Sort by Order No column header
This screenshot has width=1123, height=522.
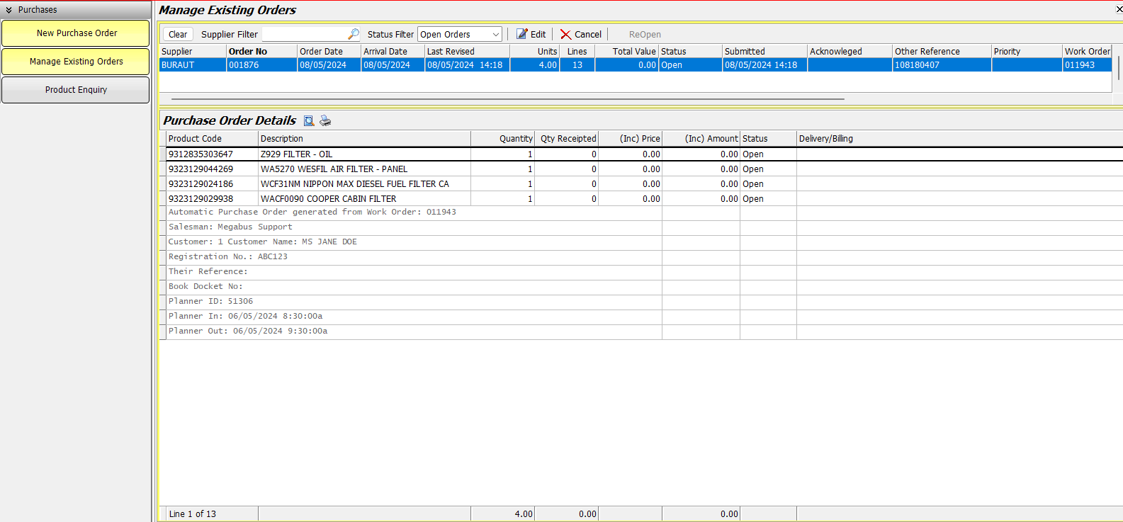point(261,51)
